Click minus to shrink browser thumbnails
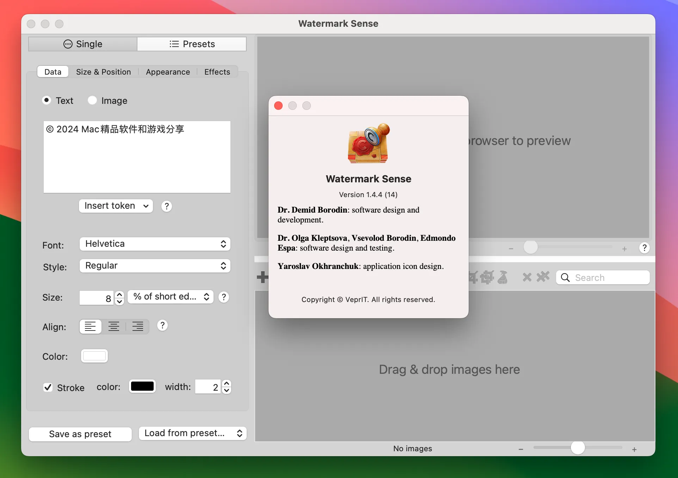 point(521,449)
